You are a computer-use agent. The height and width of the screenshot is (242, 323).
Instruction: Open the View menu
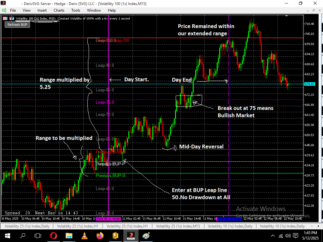click(x=26, y=10)
